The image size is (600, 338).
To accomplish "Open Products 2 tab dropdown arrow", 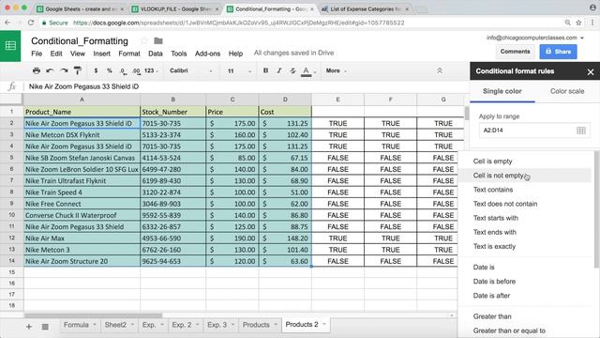I will click(324, 324).
